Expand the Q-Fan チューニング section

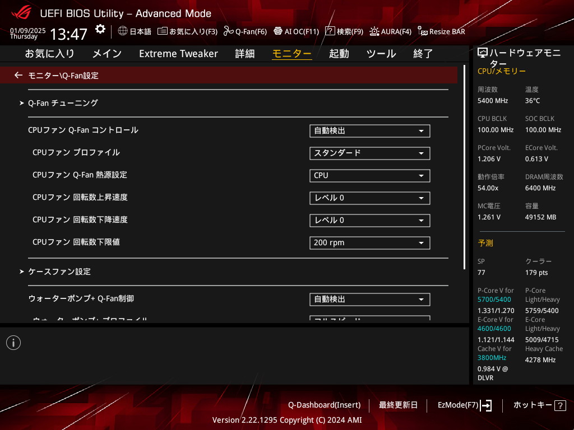63,103
